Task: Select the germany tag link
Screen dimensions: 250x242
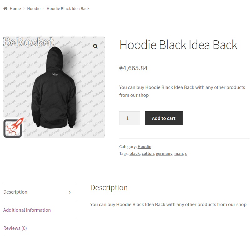Action: [x=164, y=154]
